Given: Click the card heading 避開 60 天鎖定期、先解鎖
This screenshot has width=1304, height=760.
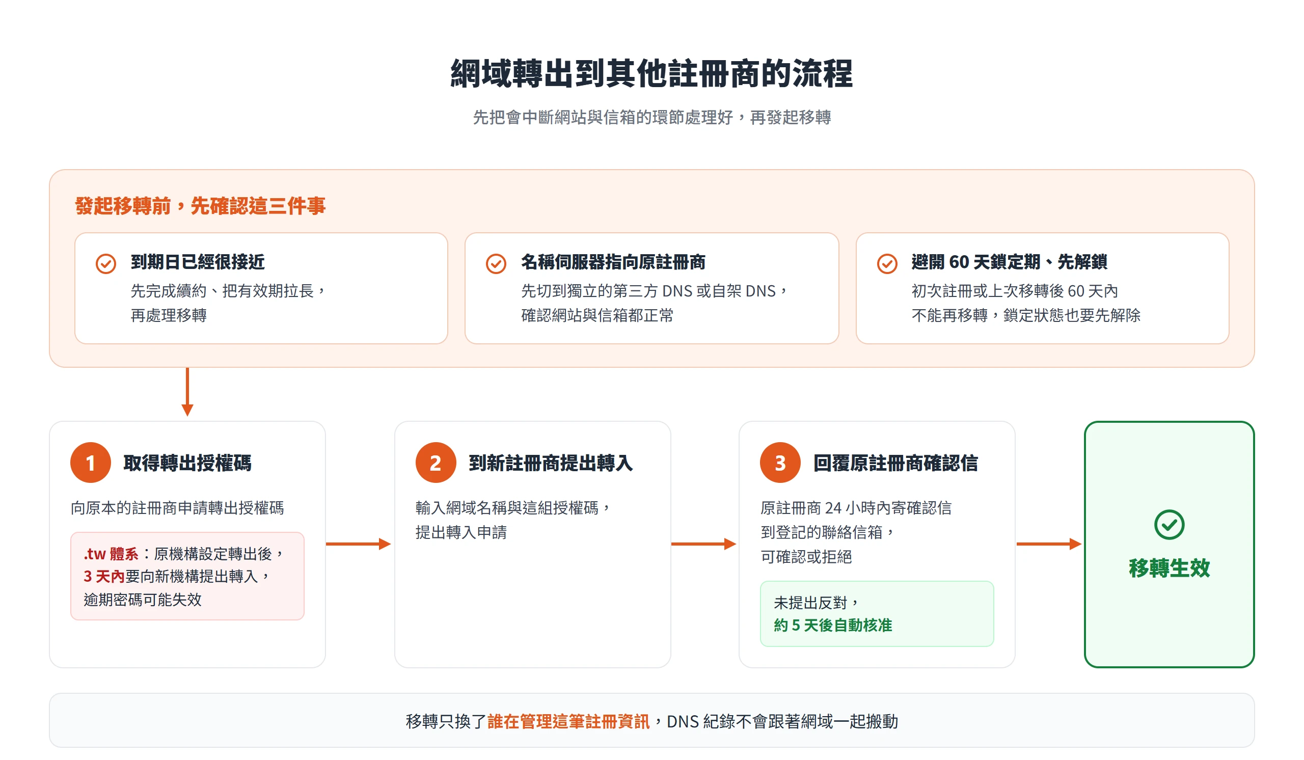Looking at the screenshot, I should click(x=1009, y=262).
